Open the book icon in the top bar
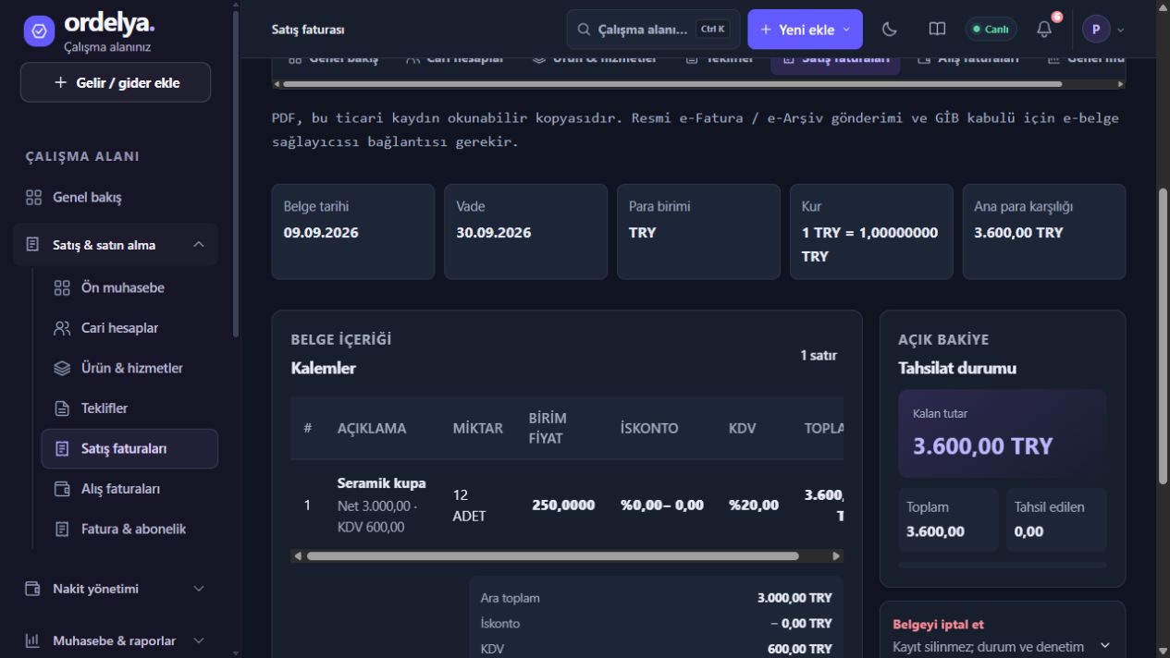This screenshot has width=1170, height=658. click(937, 30)
